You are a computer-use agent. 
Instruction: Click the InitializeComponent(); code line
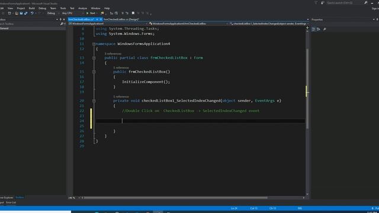coord(146,82)
